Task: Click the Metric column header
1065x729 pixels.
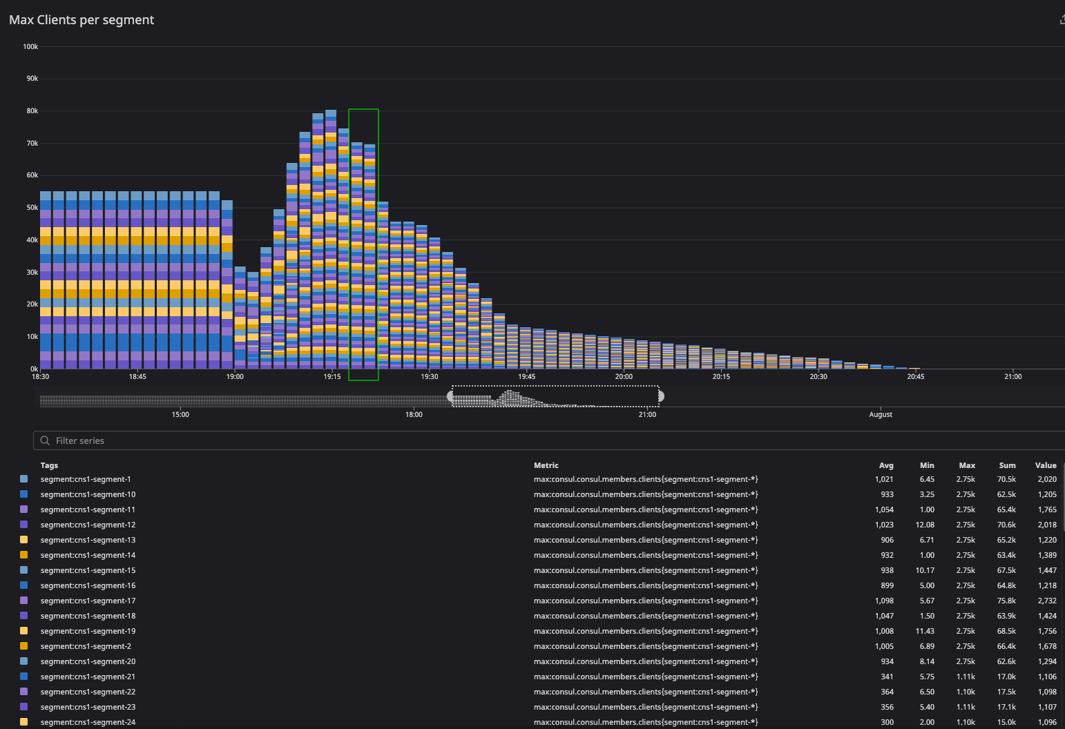Action: coord(546,465)
